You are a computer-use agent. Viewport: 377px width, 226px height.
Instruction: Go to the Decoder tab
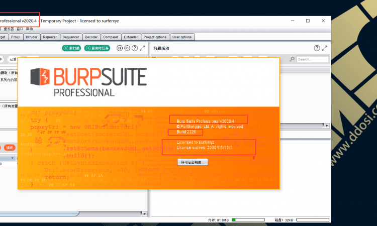[91, 37]
